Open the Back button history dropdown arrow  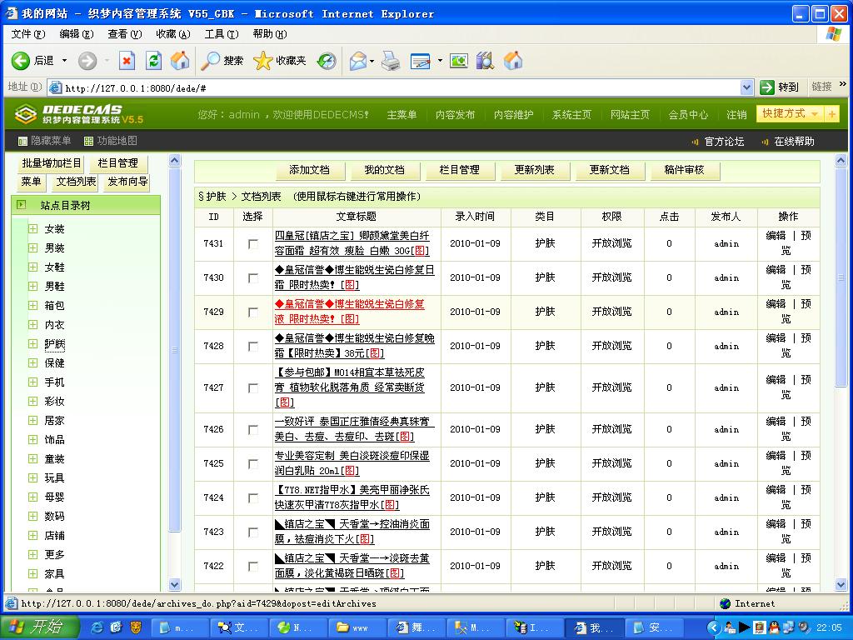[x=64, y=60]
